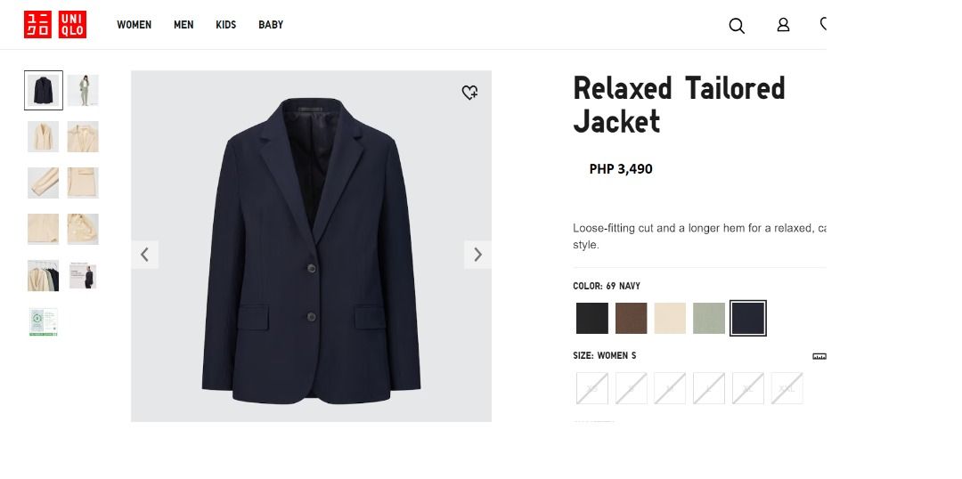Open the account profile icon
The image size is (962, 479).
[x=783, y=25]
